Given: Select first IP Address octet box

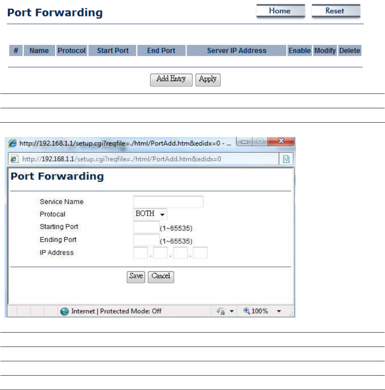Looking at the screenshot, I should (140, 253).
